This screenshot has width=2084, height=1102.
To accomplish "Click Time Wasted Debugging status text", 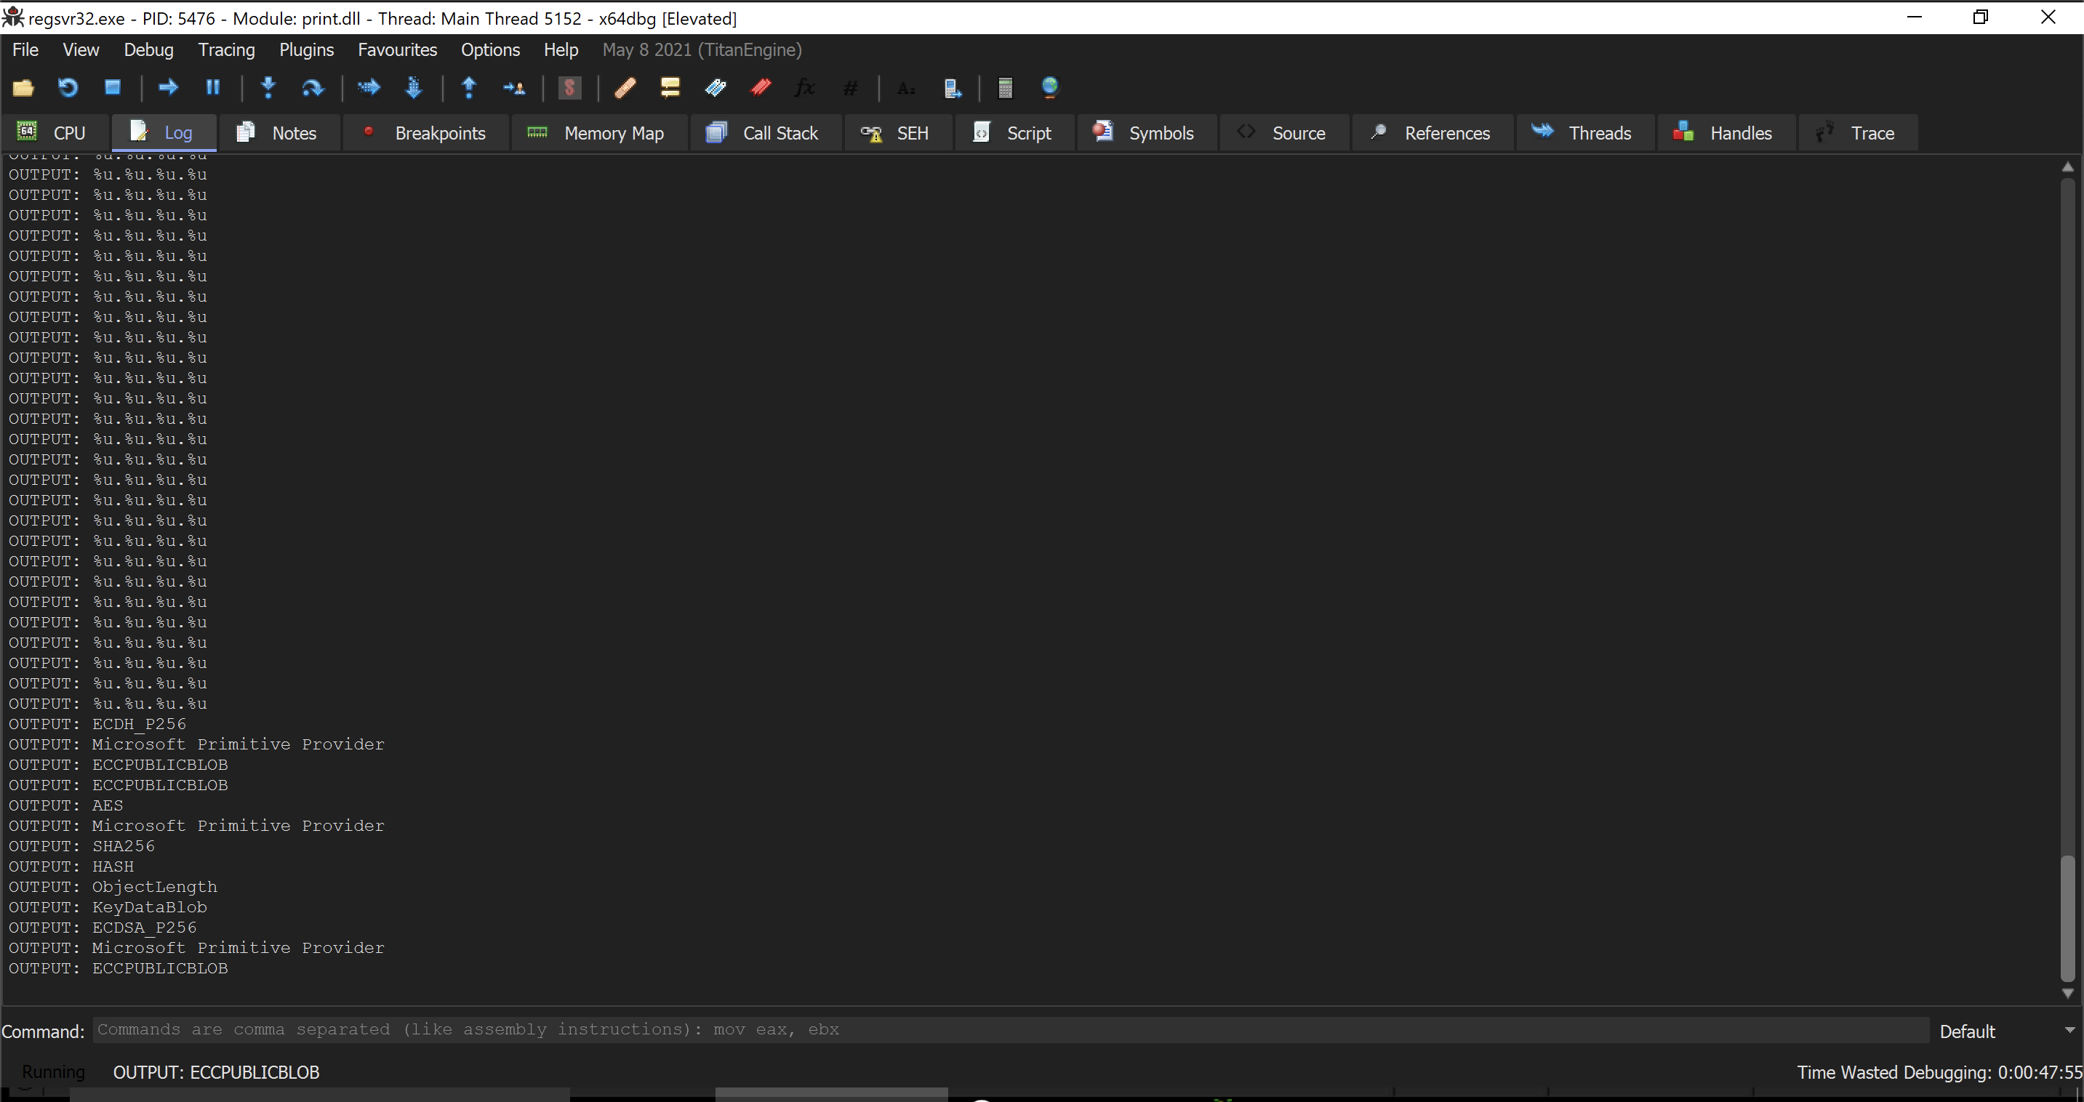I will [x=1939, y=1072].
